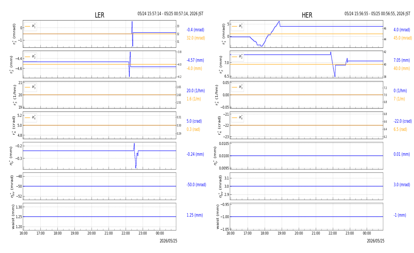Click the ∂r4* legend in HER plot
Screen dimensions: 414x253
[x=237, y=117]
